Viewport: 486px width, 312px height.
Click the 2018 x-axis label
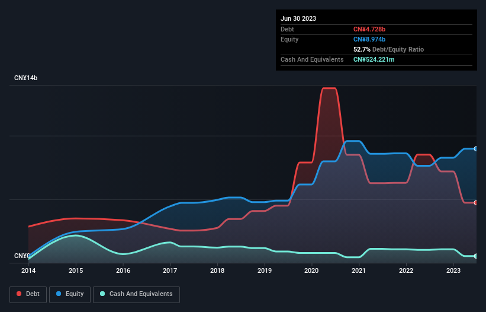[x=217, y=270]
